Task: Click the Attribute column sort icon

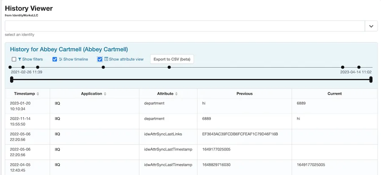Action: 176,94
